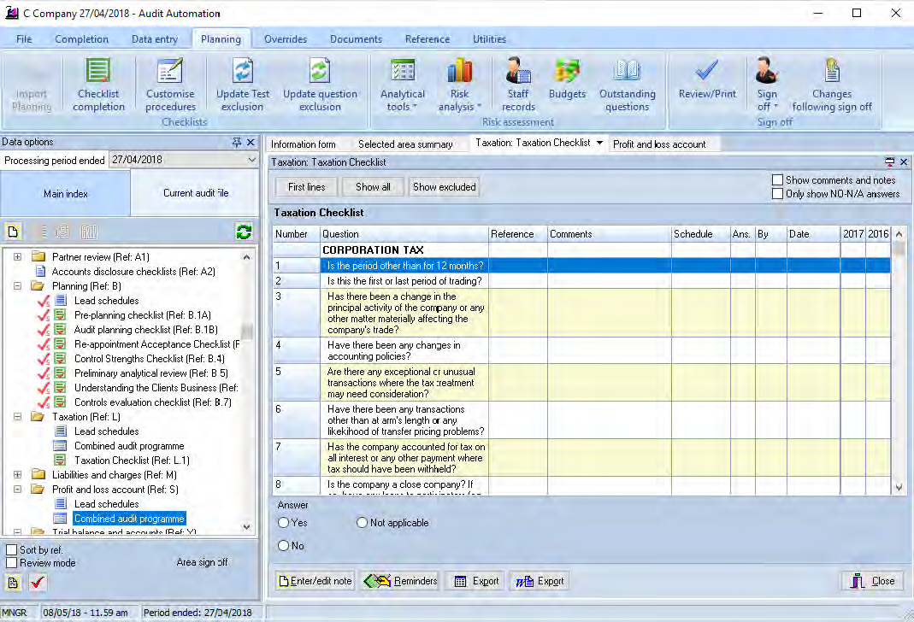
Task: Close the Taxation Checklist pane
Action: tap(904, 161)
